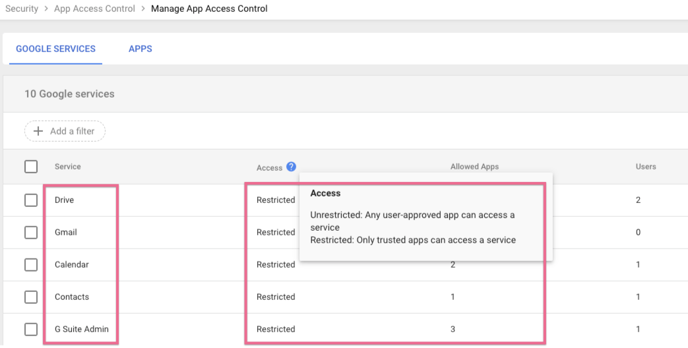Click the Service column header
This screenshot has height=348, width=688.
click(67, 167)
